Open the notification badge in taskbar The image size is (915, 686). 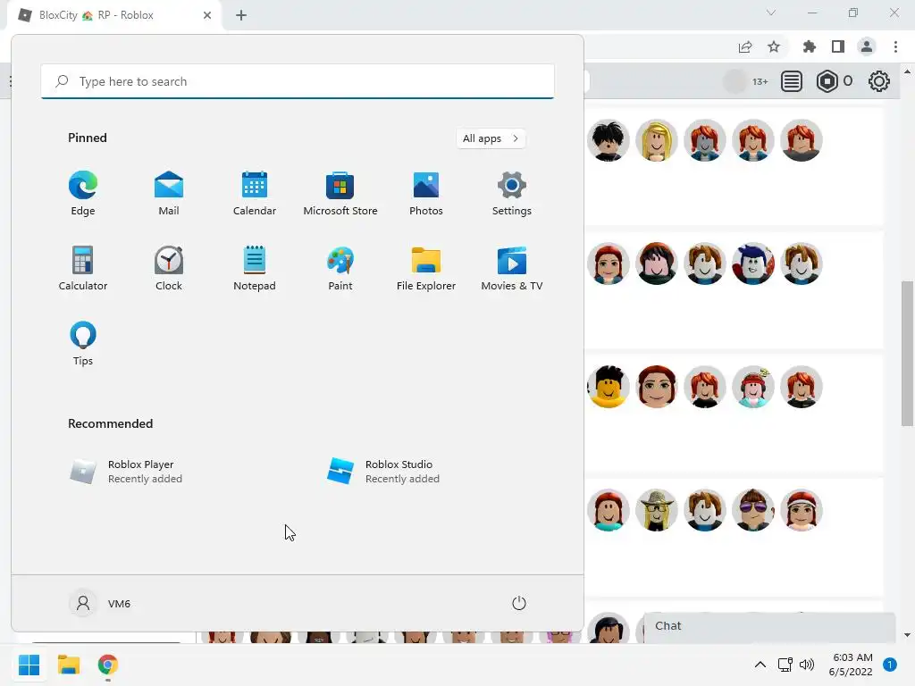click(x=890, y=665)
